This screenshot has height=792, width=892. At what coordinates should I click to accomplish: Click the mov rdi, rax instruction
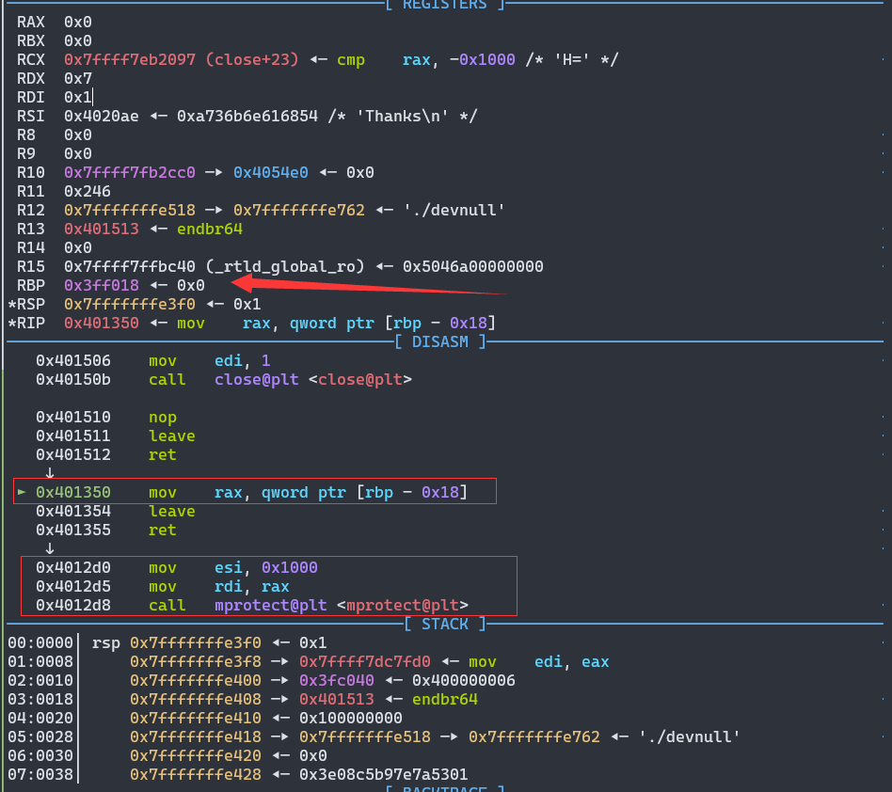click(219, 586)
